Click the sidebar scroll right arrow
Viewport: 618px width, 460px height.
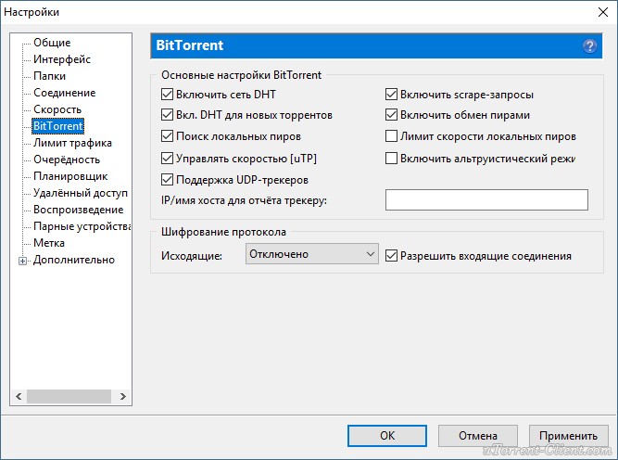pyautogui.click(x=123, y=396)
